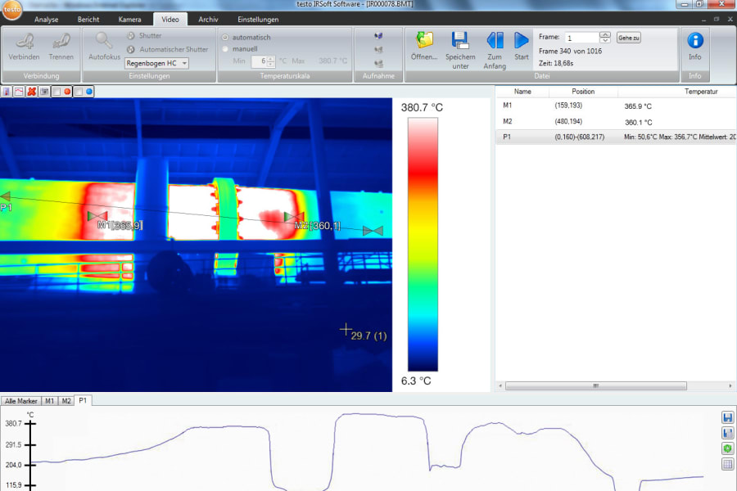Open the Regenbogen HC palette dropdown
Screen dimensions: 737x491
click(157, 63)
